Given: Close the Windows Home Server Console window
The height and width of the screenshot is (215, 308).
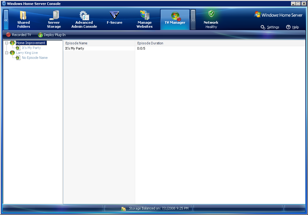Looking at the screenshot, I should (303, 3).
